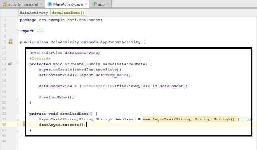Screen dimensions: 257x150
Task: Click the fold end marker on line 47
Action: (x=18, y=130)
